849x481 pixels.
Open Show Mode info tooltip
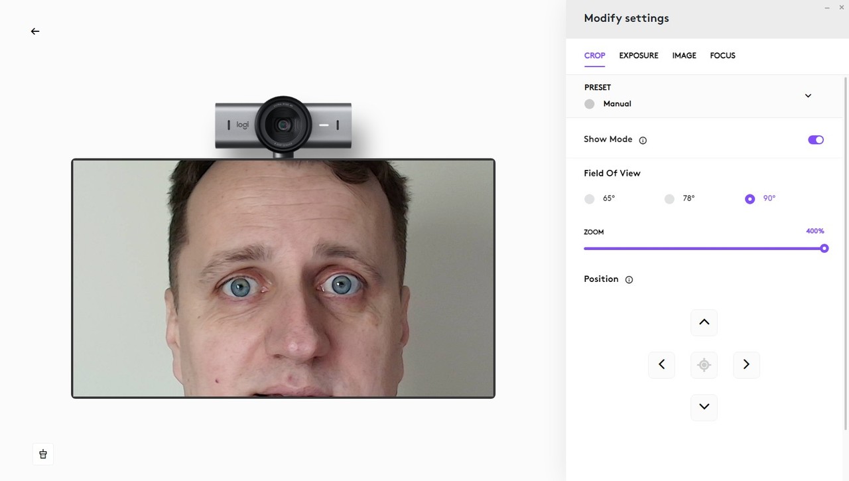pyautogui.click(x=643, y=140)
